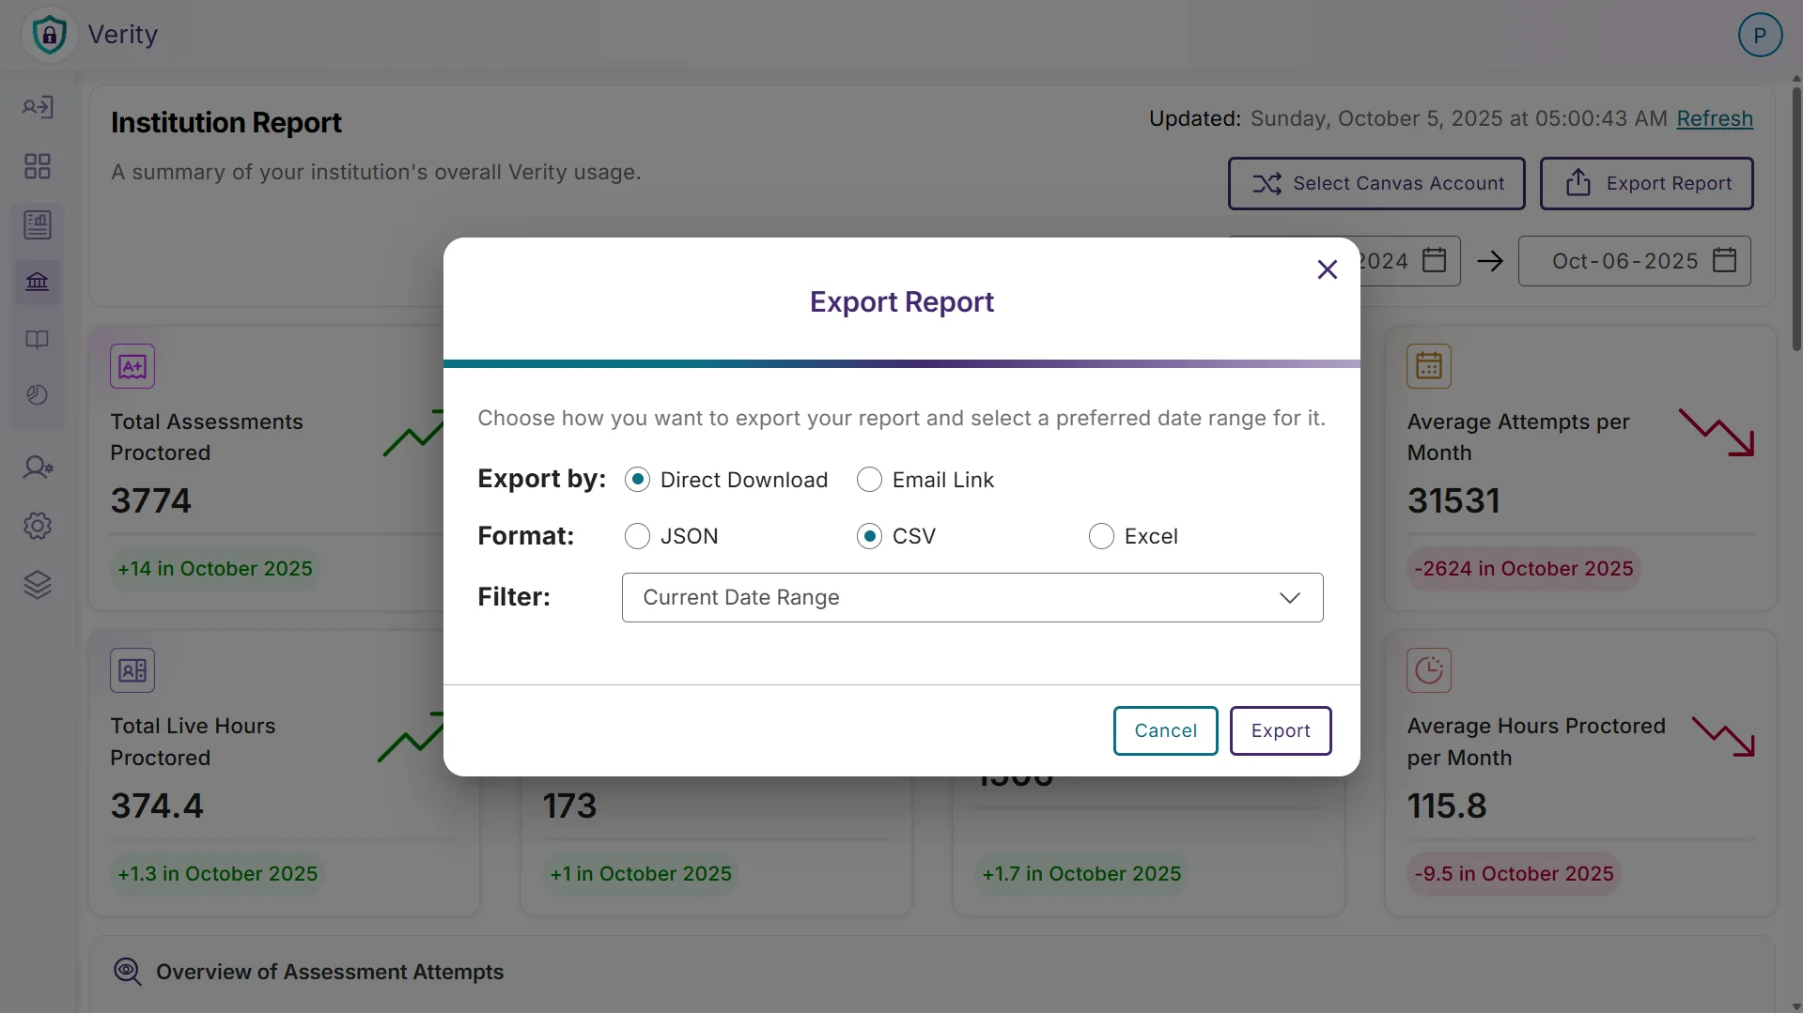The width and height of the screenshot is (1803, 1013).
Task: Open the pie chart sidebar icon
Action: (x=38, y=395)
